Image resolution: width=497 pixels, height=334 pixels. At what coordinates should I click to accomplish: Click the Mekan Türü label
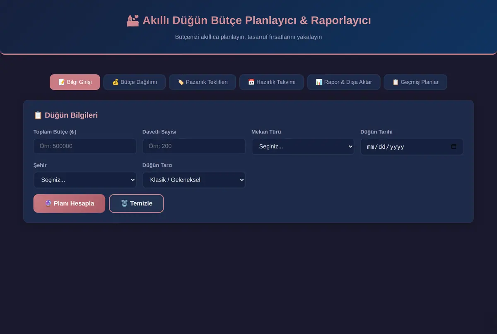click(266, 132)
